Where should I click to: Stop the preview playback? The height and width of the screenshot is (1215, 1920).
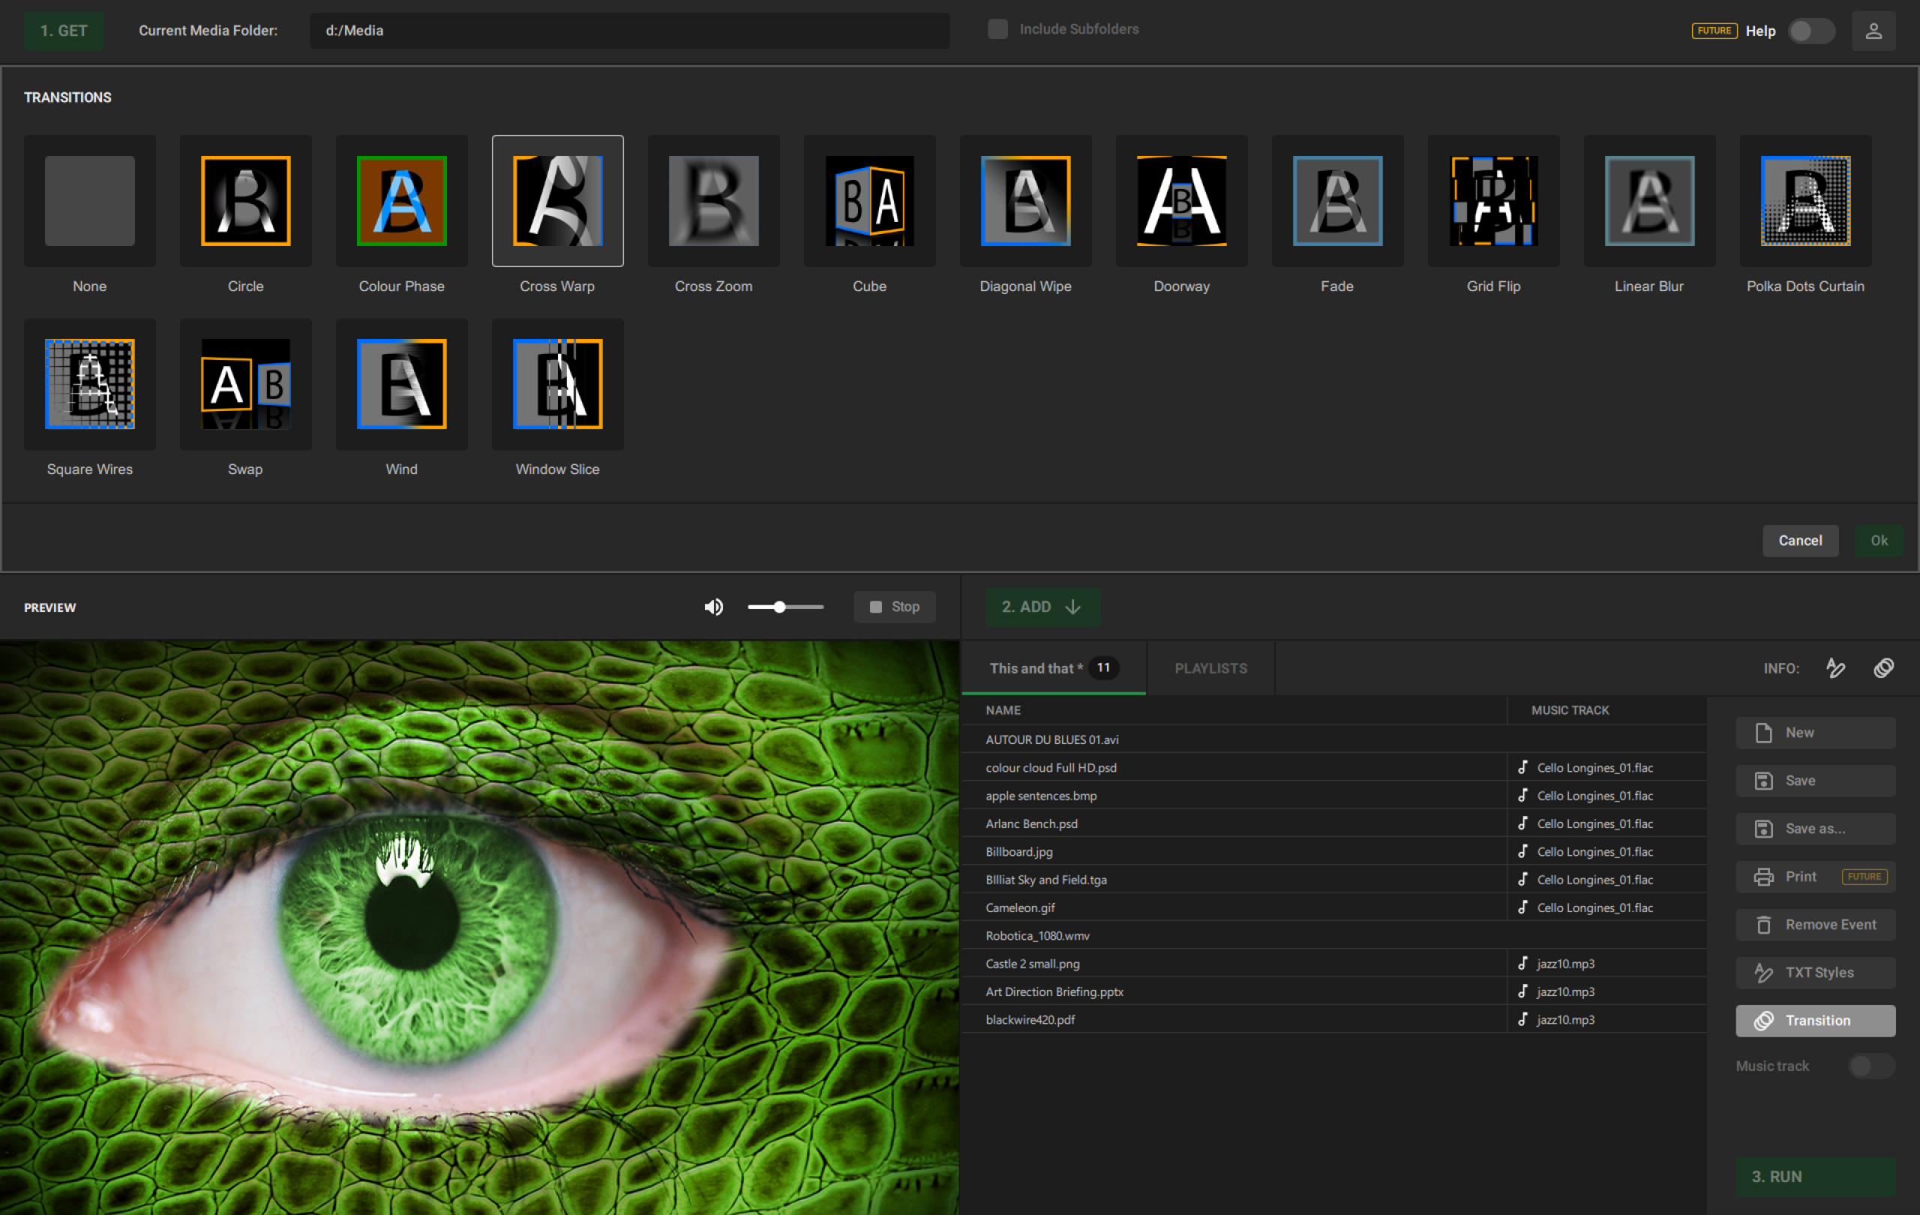[894, 607]
